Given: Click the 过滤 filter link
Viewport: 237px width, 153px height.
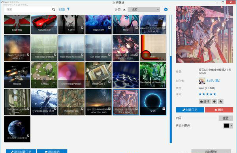Looking at the screenshot, I should (62, 9).
